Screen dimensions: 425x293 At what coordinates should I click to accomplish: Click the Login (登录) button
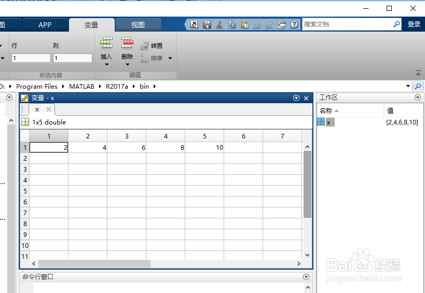point(414,24)
